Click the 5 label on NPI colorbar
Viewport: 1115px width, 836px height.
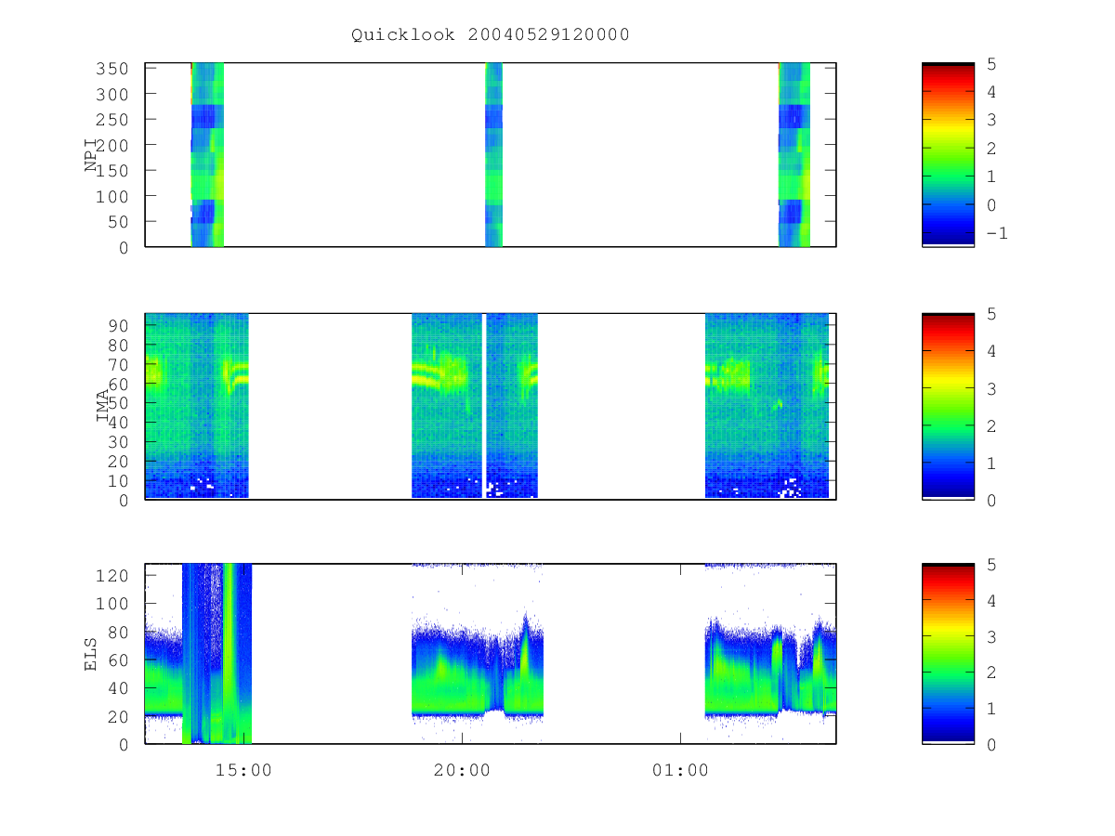tap(990, 63)
